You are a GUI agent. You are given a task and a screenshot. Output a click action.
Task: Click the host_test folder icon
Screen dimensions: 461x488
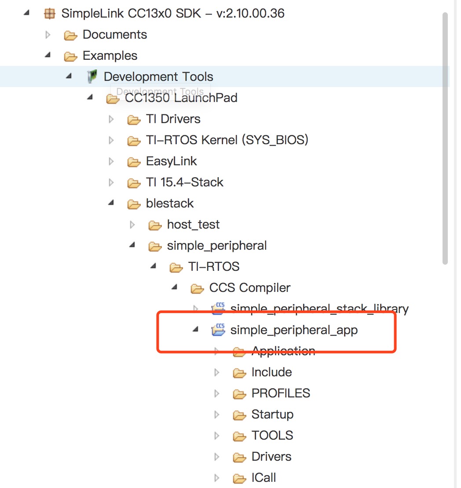coord(155,225)
